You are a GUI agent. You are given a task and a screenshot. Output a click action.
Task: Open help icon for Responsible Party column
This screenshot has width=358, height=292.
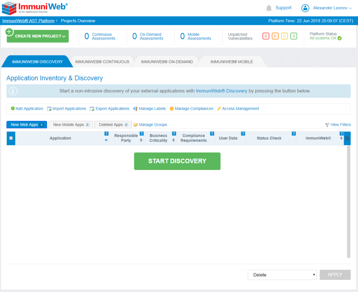point(142,134)
